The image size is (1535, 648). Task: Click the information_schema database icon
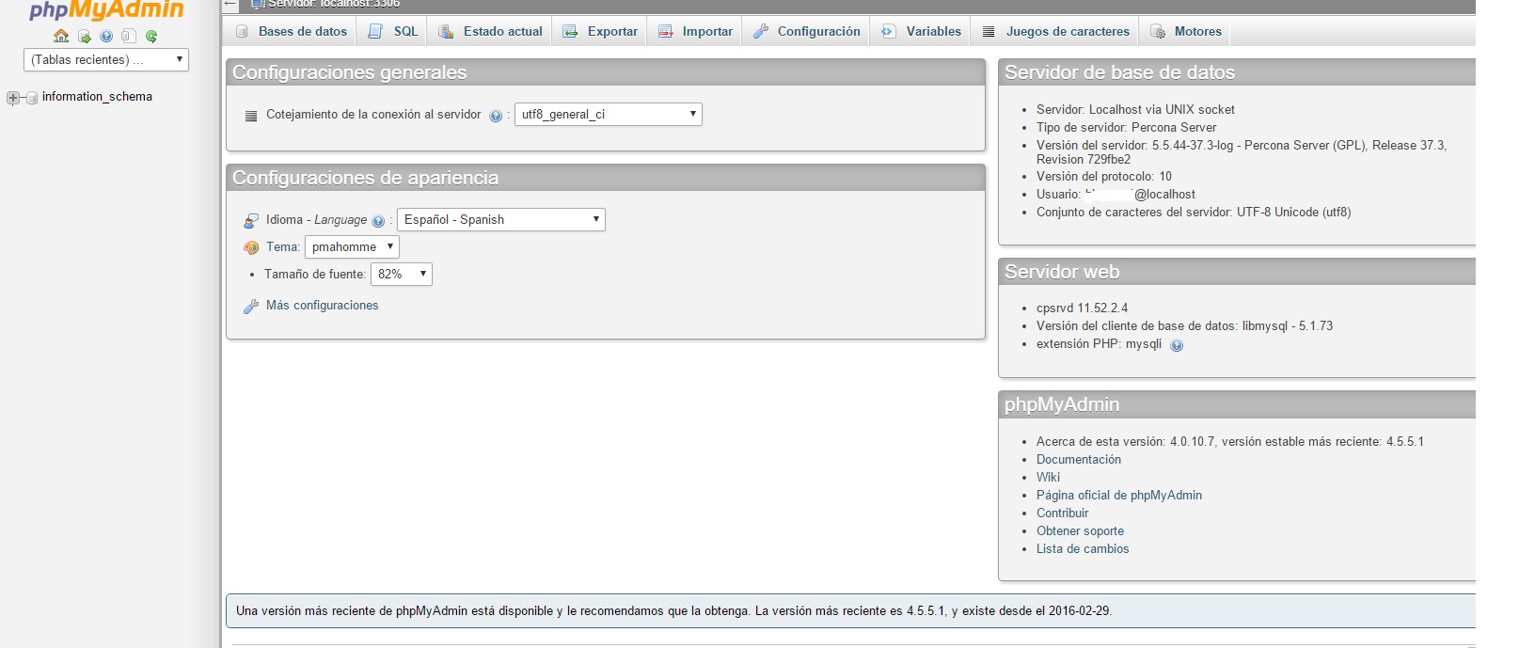32,97
